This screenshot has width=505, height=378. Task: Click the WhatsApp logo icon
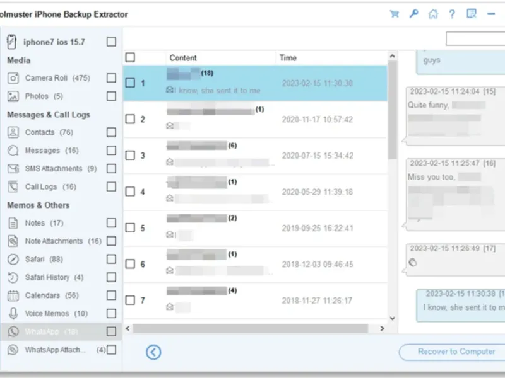[13, 331]
